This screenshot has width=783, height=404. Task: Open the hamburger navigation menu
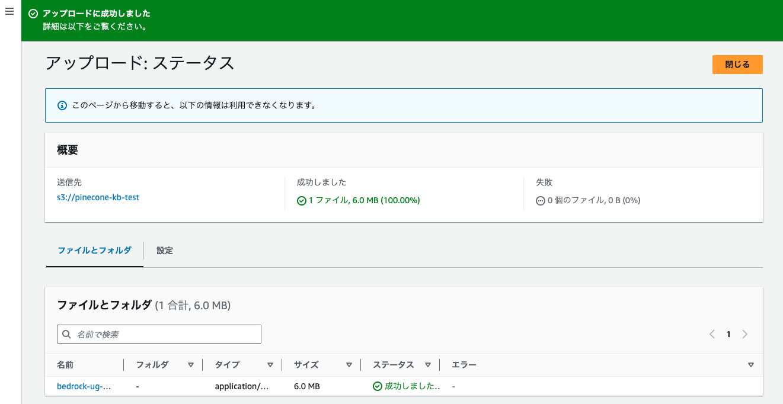tap(9, 11)
